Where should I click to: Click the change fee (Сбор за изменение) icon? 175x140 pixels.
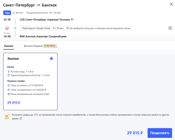tap(9, 89)
